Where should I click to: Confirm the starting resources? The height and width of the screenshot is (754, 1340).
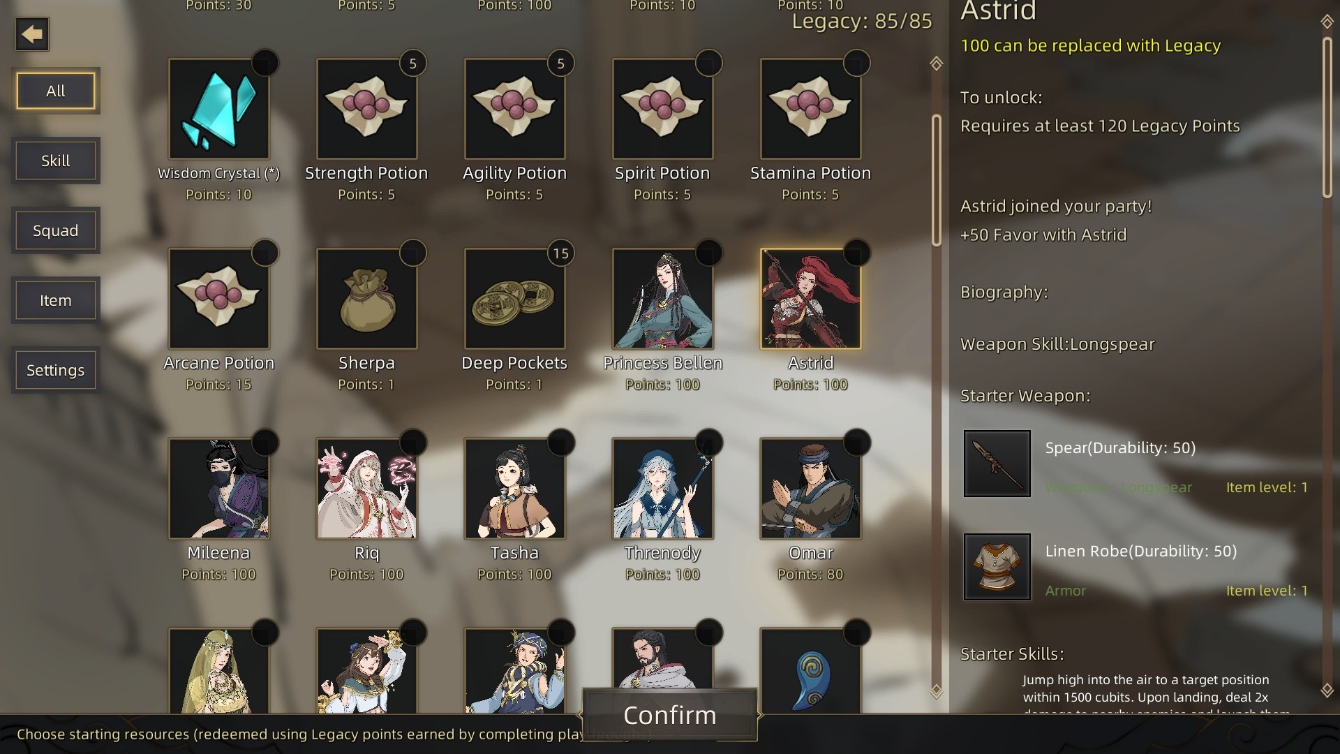click(670, 715)
